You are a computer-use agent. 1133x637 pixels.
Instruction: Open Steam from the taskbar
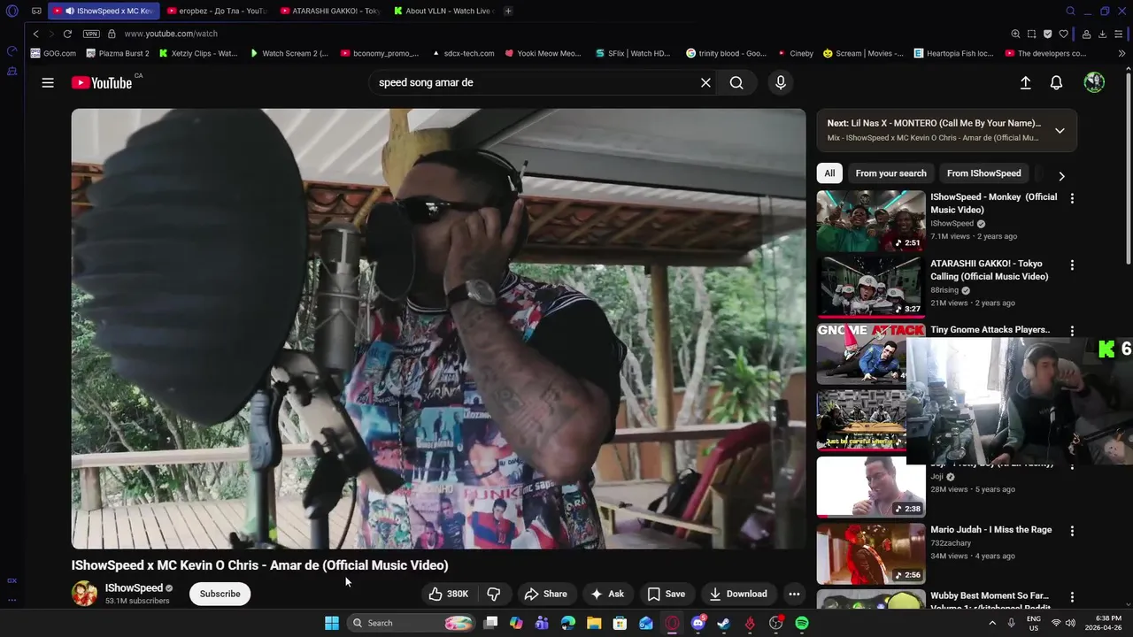tap(723, 623)
